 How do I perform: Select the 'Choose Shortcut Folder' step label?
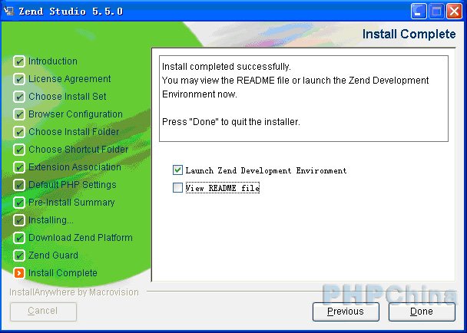[x=78, y=150]
